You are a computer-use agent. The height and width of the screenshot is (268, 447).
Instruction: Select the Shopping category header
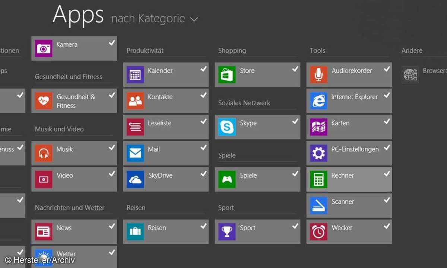[232, 51]
